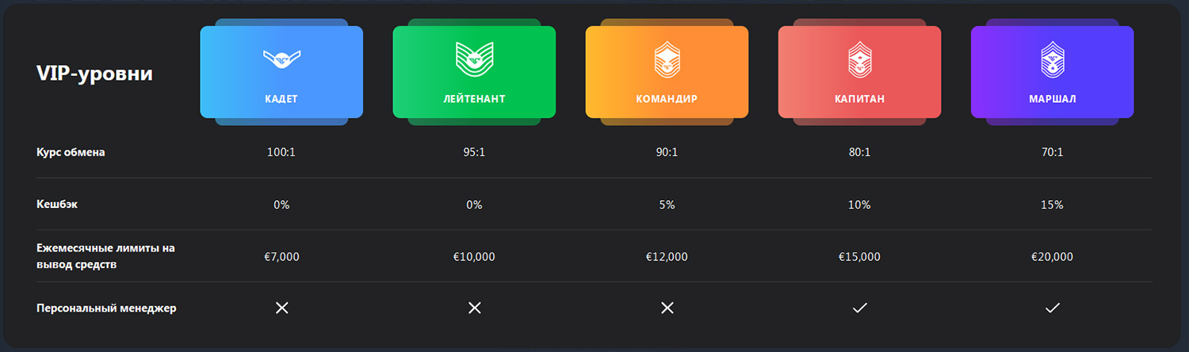Click the VIP-уровни heading
The image size is (1189, 352).
(94, 74)
